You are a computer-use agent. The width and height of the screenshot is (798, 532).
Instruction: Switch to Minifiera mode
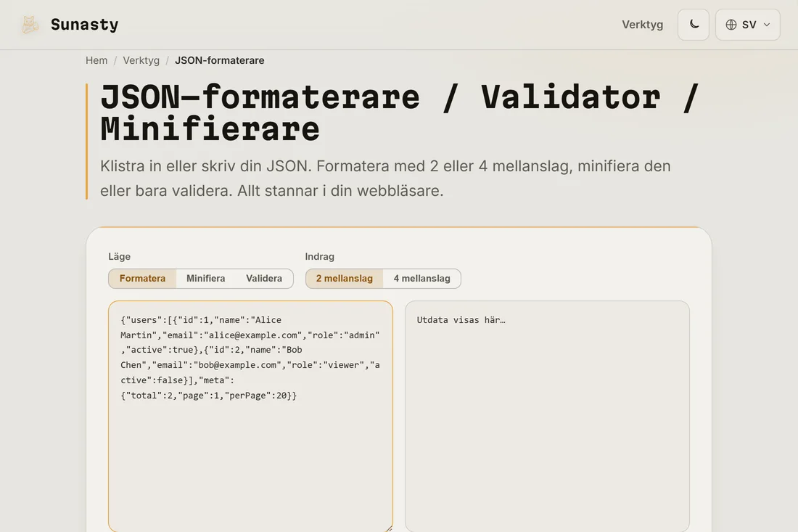tap(205, 279)
